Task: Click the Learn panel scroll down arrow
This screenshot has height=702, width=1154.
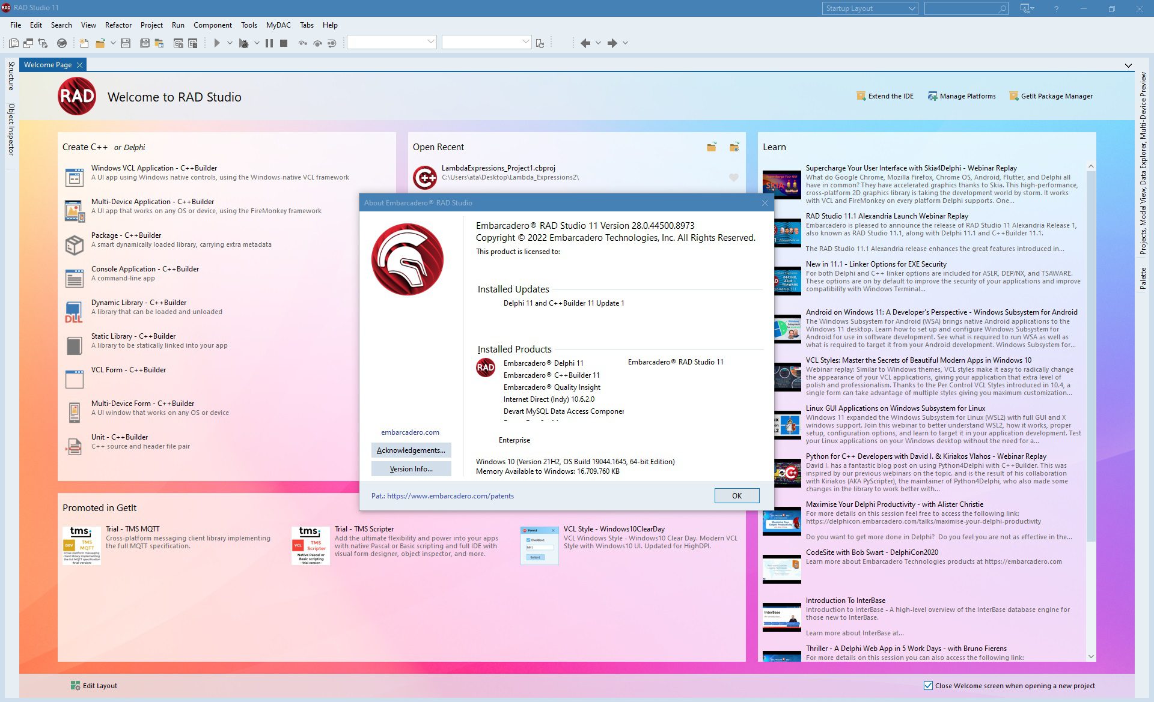Action: click(1091, 656)
